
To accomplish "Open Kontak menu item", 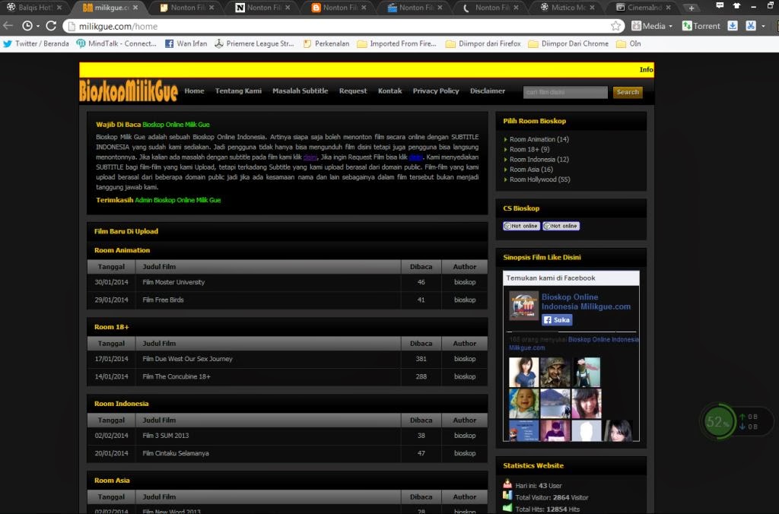I will pos(389,91).
